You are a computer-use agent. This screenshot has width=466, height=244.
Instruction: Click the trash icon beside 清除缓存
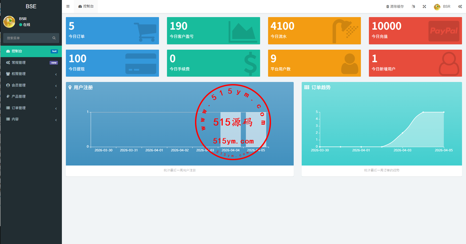click(388, 6)
